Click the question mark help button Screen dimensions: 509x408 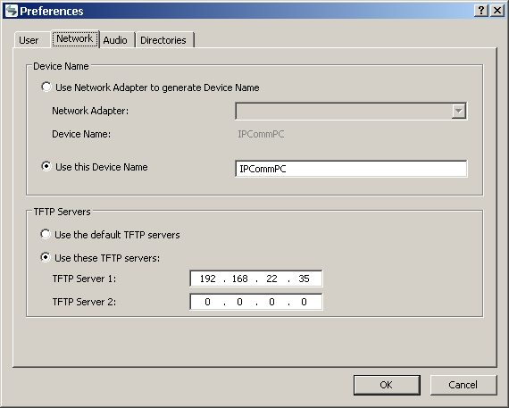click(x=481, y=11)
